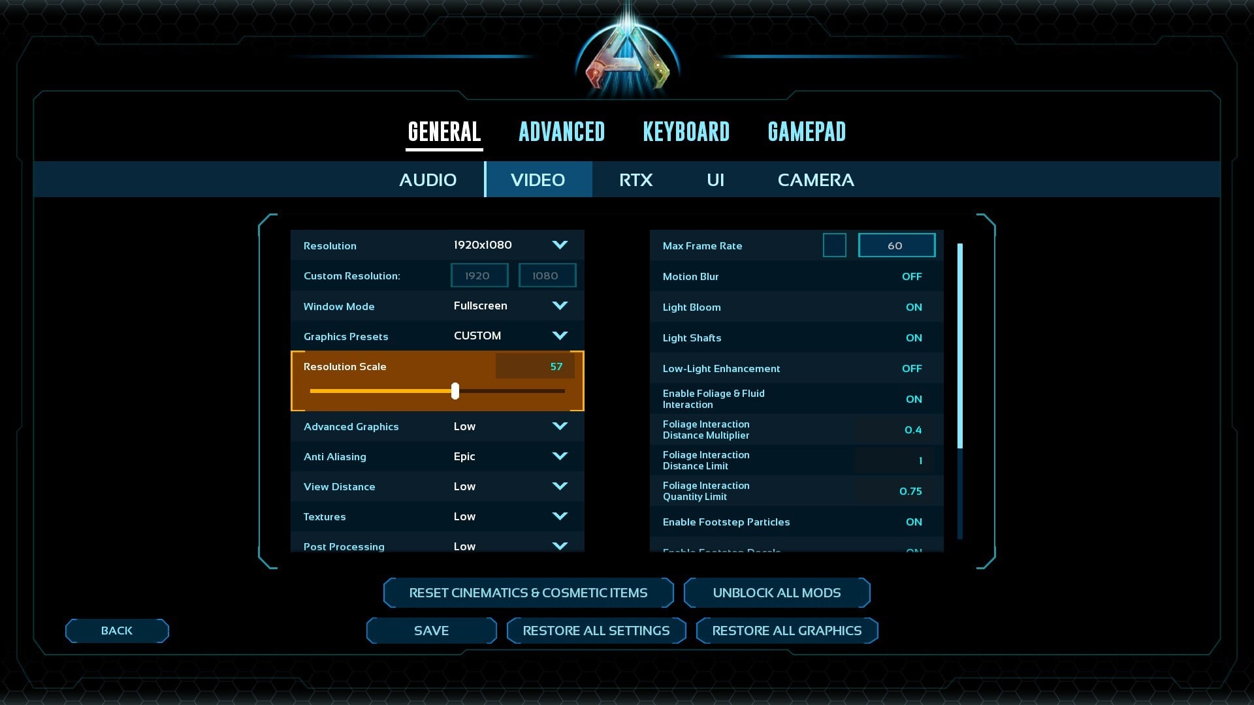The image size is (1254, 705).
Task: Open the Textures quality chevron
Action: pyautogui.click(x=560, y=516)
